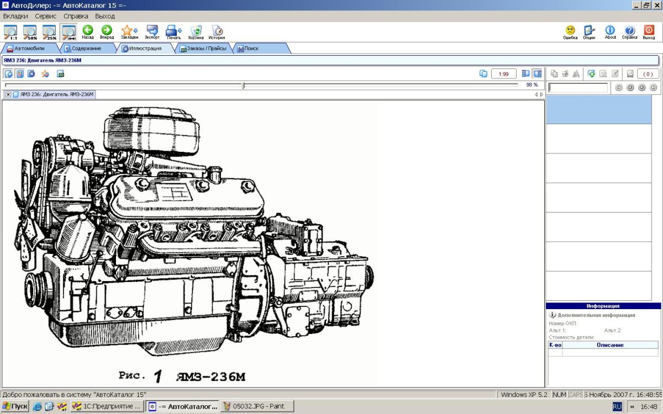Set zoom to 1:1 scale
663x414 pixels.
(x=10, y=32)
